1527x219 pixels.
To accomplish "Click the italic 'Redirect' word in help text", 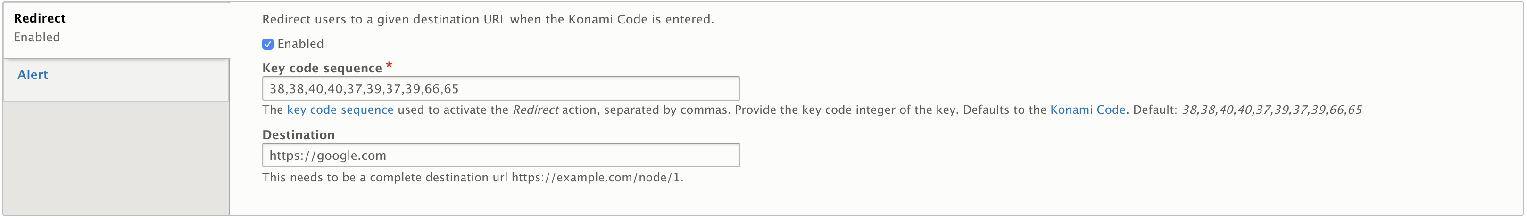I will pyautogui.click(x=535, y=110).
